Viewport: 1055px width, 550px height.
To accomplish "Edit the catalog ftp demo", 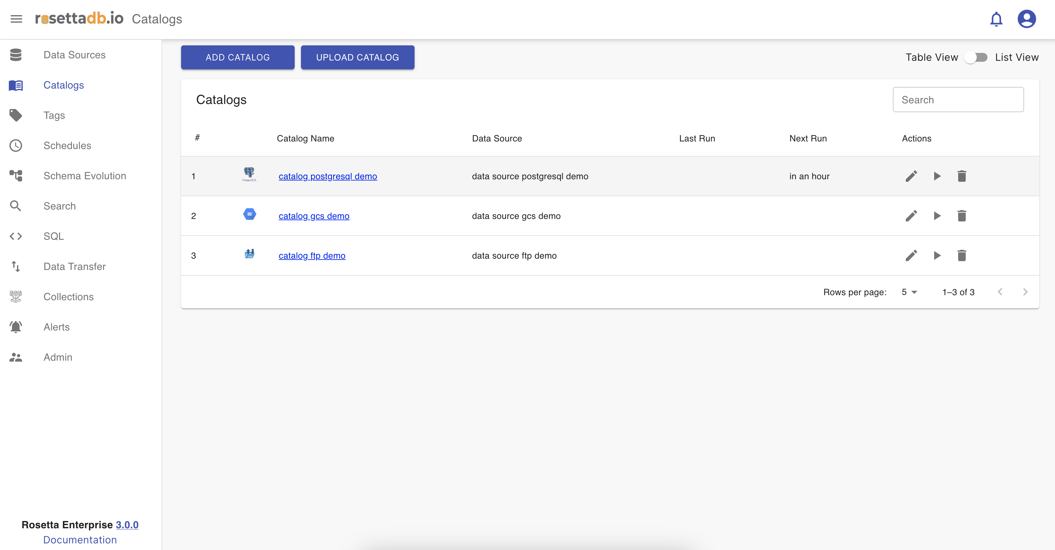I will (911, 255).
